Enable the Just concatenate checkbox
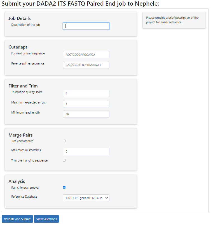Image resolution: width=211 pixels, height=226 pixels. click(x=64, y=141)
